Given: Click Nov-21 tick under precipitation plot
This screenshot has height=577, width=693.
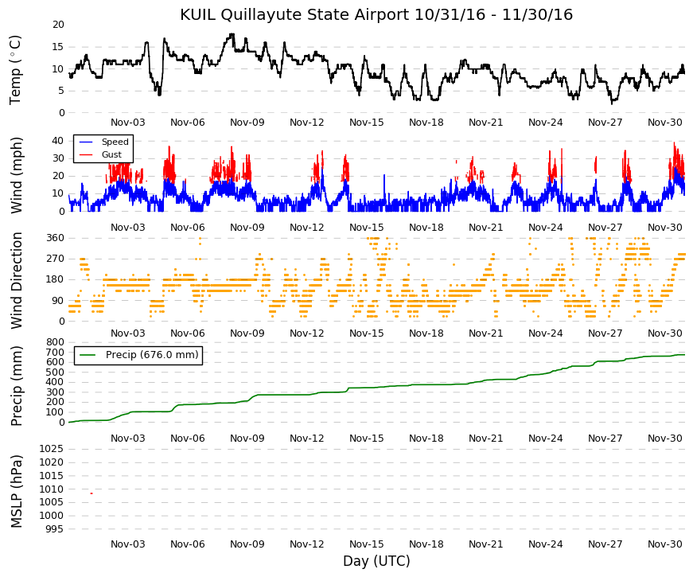Looking at the screenshot, I should click(485, 439).
